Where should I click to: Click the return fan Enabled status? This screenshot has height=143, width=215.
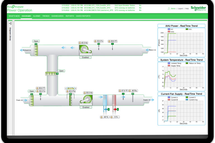coord(85,58)
